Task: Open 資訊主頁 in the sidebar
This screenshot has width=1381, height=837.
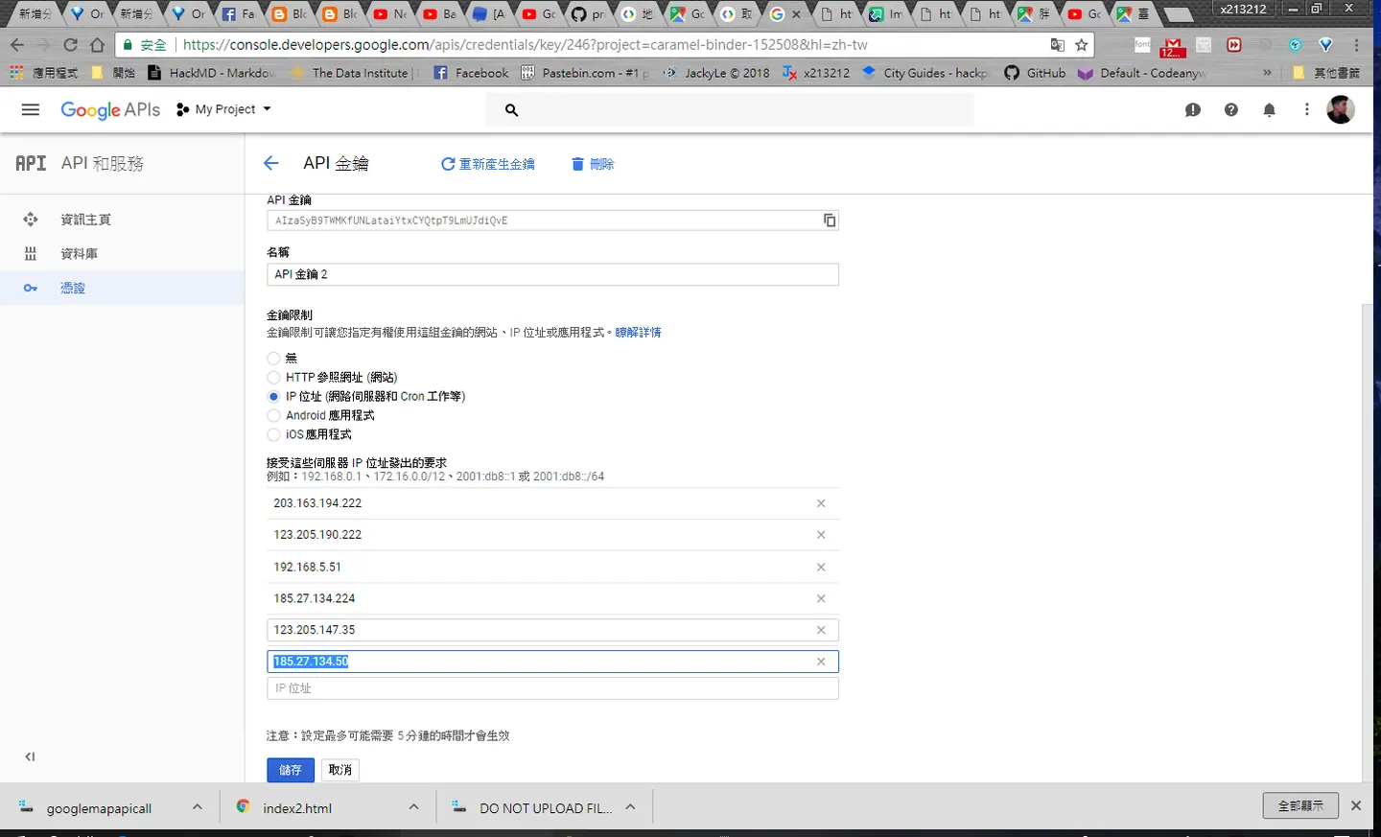Action: coord(85,220)
